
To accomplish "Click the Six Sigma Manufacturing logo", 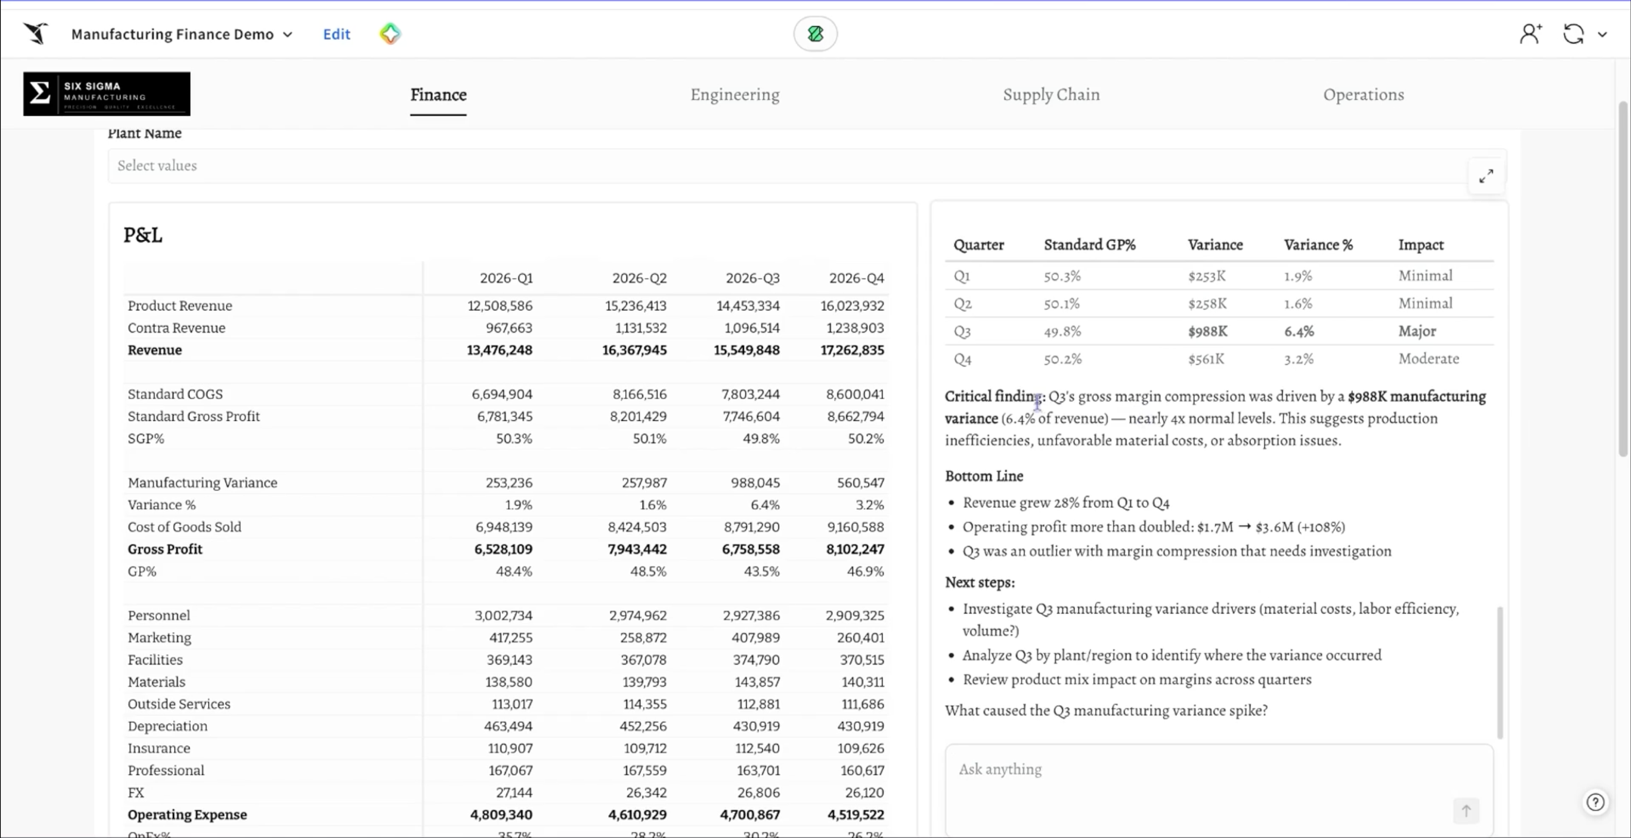I will (106, 94).
